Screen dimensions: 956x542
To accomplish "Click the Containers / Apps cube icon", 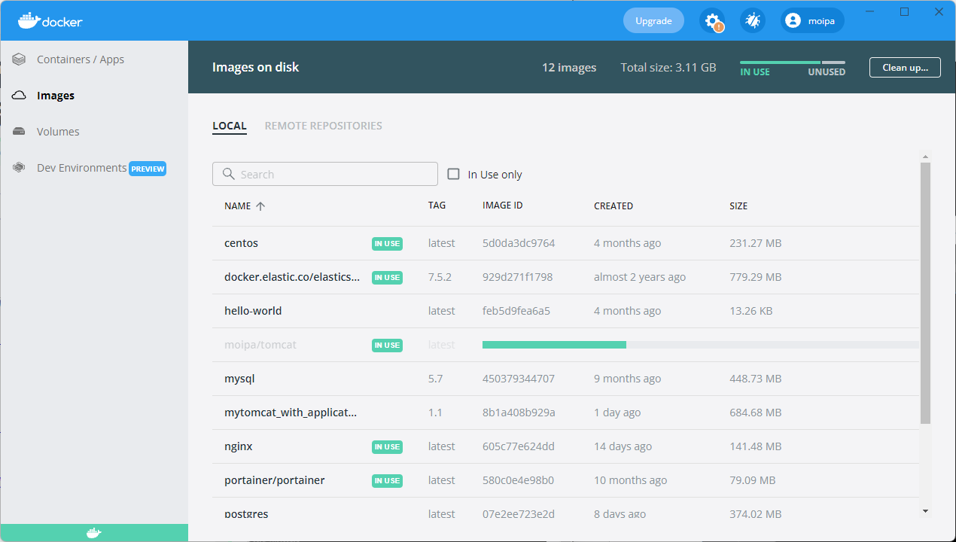I will pos(20,59).
